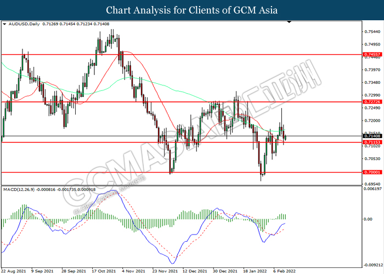Click the AUDUSD,Daily symbol label
The width and height of the screenshot is (384, 274).
24,24
